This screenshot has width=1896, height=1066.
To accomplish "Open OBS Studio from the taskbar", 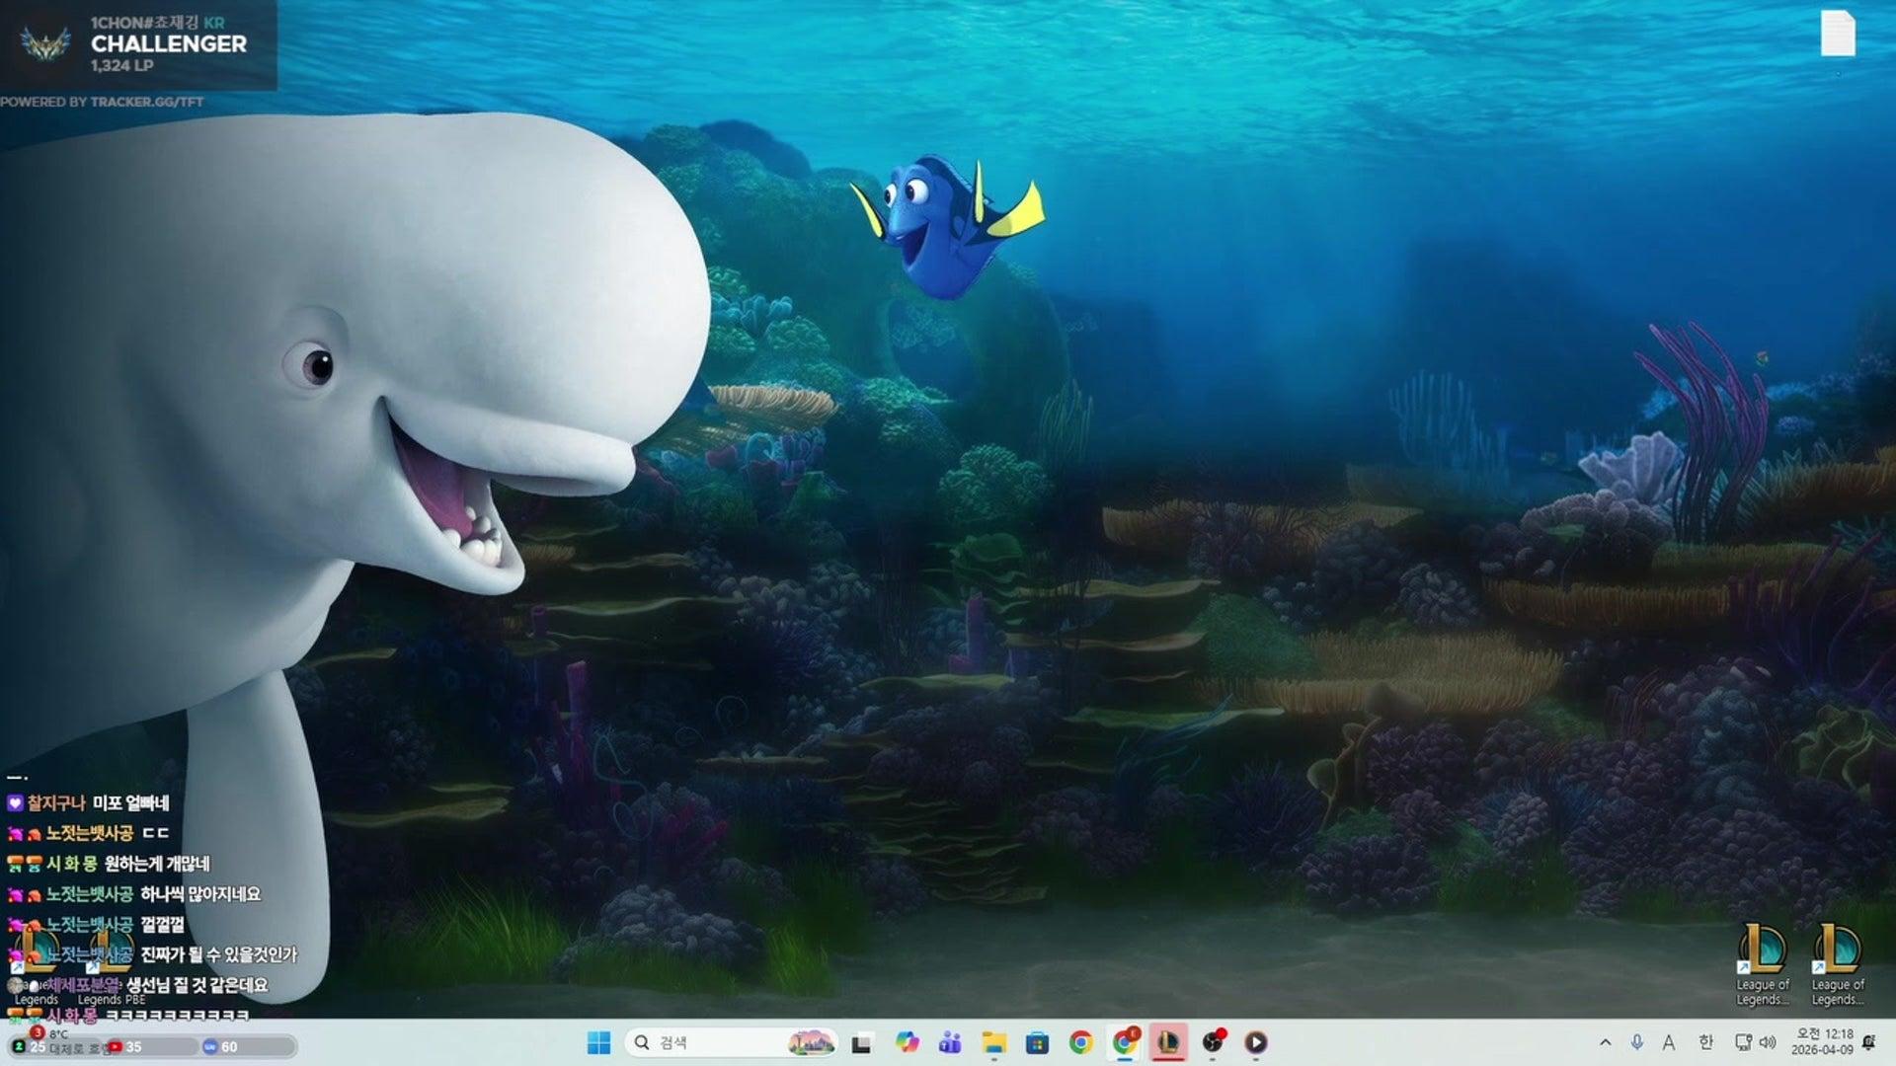I will tap(1213, 1042).
